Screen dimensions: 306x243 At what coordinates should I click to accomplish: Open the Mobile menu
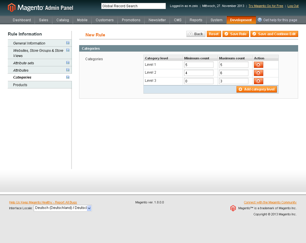(x=82, y=20)
